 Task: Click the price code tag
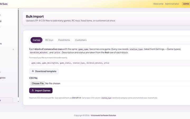(x=57, y=53)
